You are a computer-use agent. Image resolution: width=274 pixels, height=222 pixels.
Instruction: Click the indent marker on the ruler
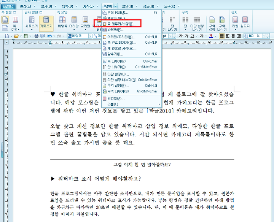[50, 43]
